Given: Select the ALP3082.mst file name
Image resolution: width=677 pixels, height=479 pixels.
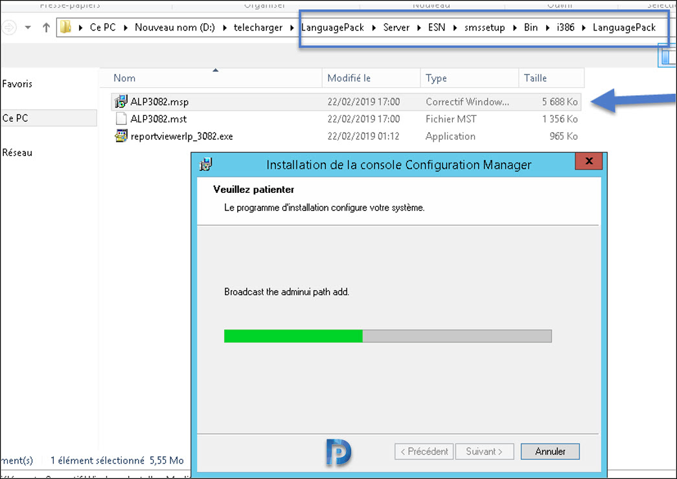Looking at the screenshot, I should (x=159, y=118).
